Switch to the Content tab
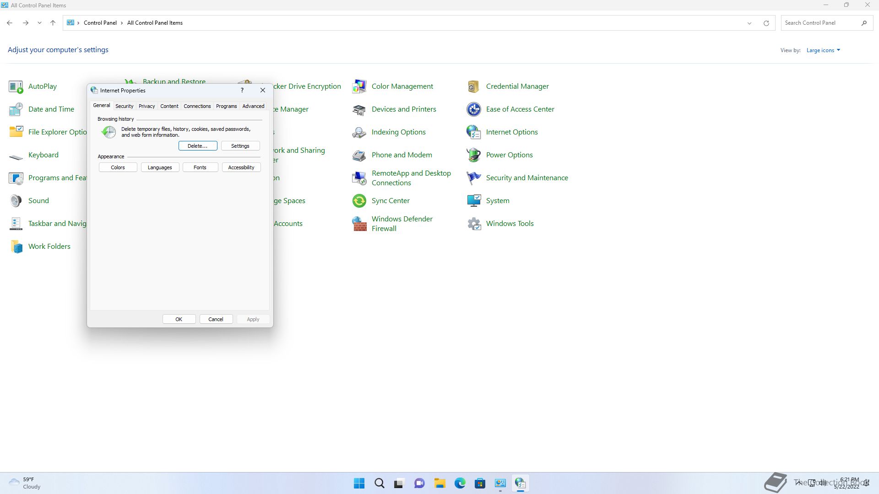Screen dimensions: 879x494 coord(169,106)
